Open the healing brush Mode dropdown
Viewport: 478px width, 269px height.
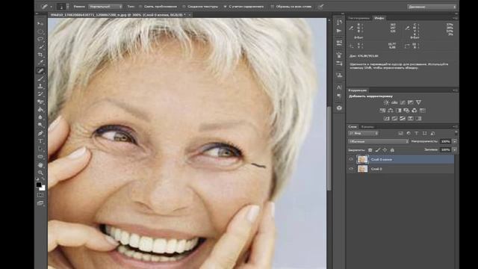click(105, 7)
